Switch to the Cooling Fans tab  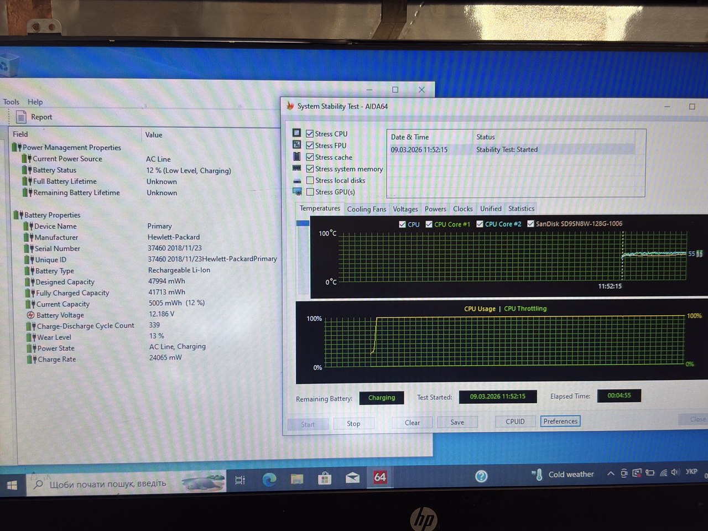tap(366, 209)
